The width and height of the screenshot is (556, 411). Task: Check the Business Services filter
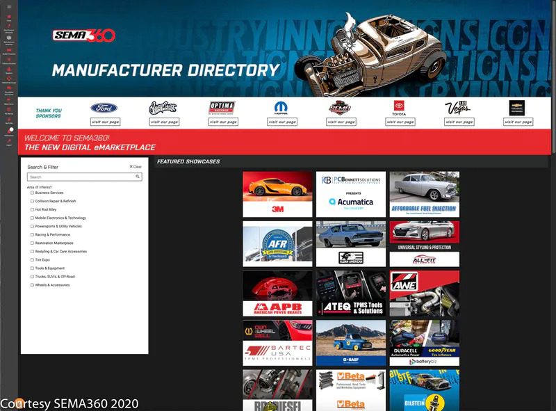click(x=32, y=193)
